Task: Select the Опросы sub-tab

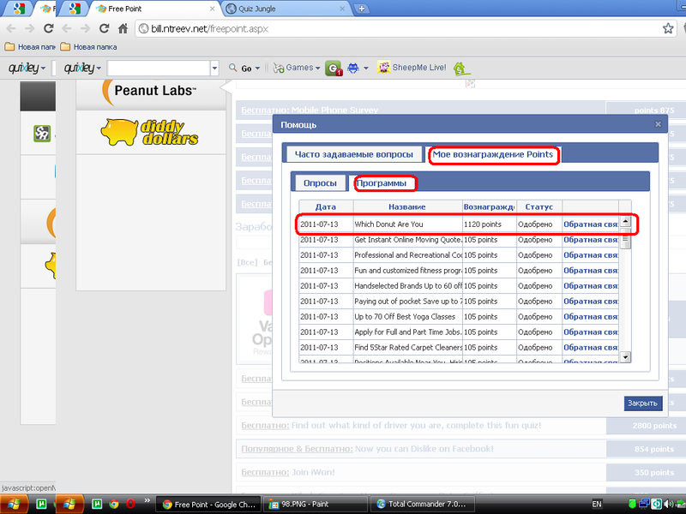Action: 320,182
